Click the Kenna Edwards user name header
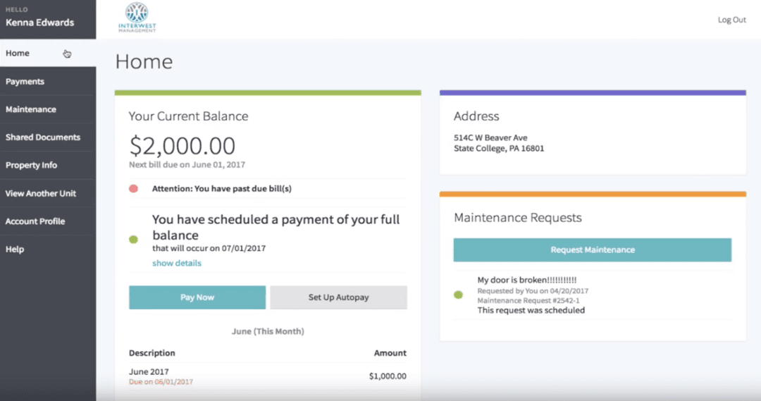The height and width of the screenshot is (401, 761). click(x=40, y=23)
